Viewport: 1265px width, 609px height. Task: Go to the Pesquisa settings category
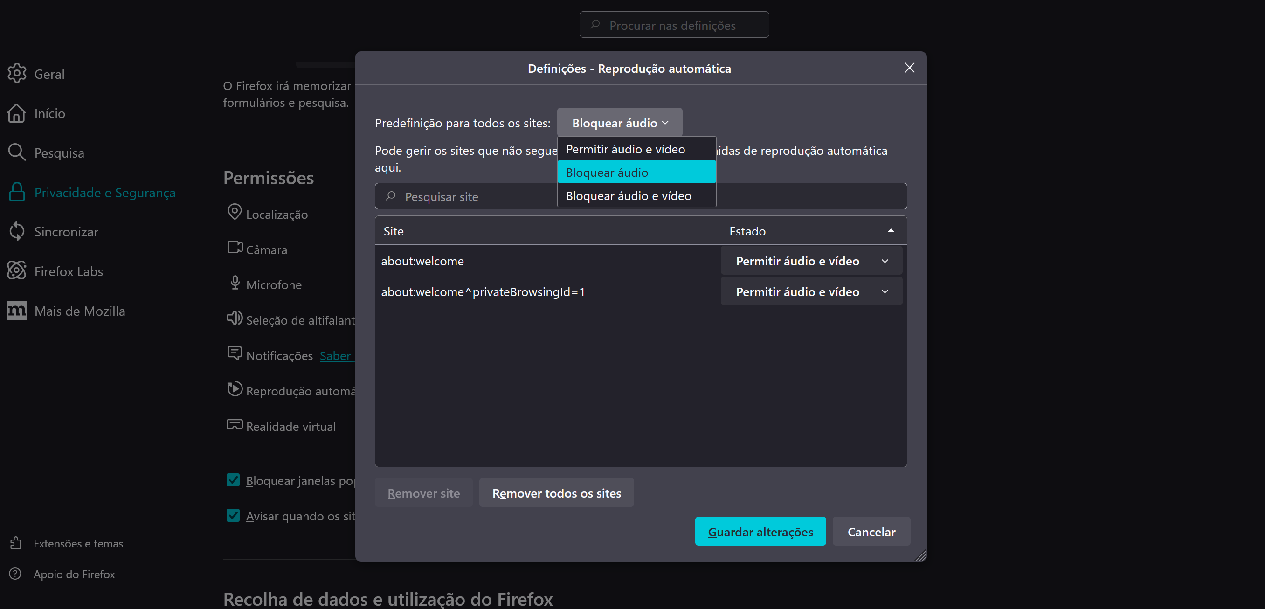tap(59, 153)
